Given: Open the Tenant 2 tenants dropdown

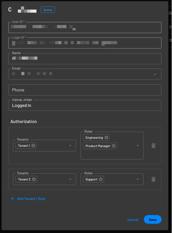Looking at the screenshot, I should [x=70, y=179].
